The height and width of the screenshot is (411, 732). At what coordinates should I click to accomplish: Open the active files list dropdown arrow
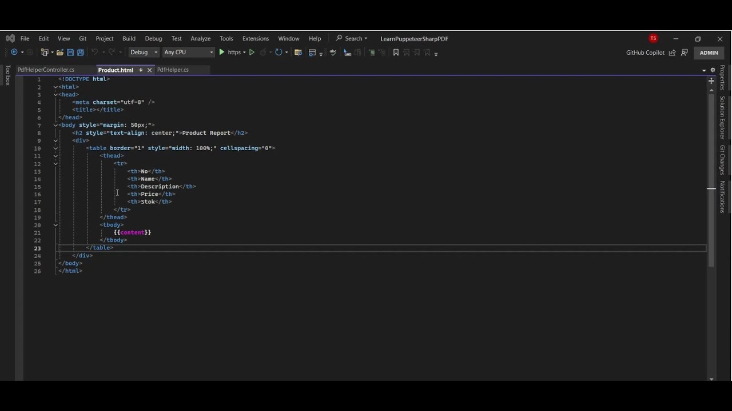point(704,70)
